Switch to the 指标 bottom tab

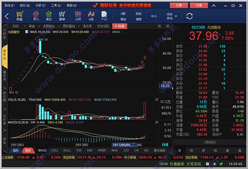tap(16, 150)
